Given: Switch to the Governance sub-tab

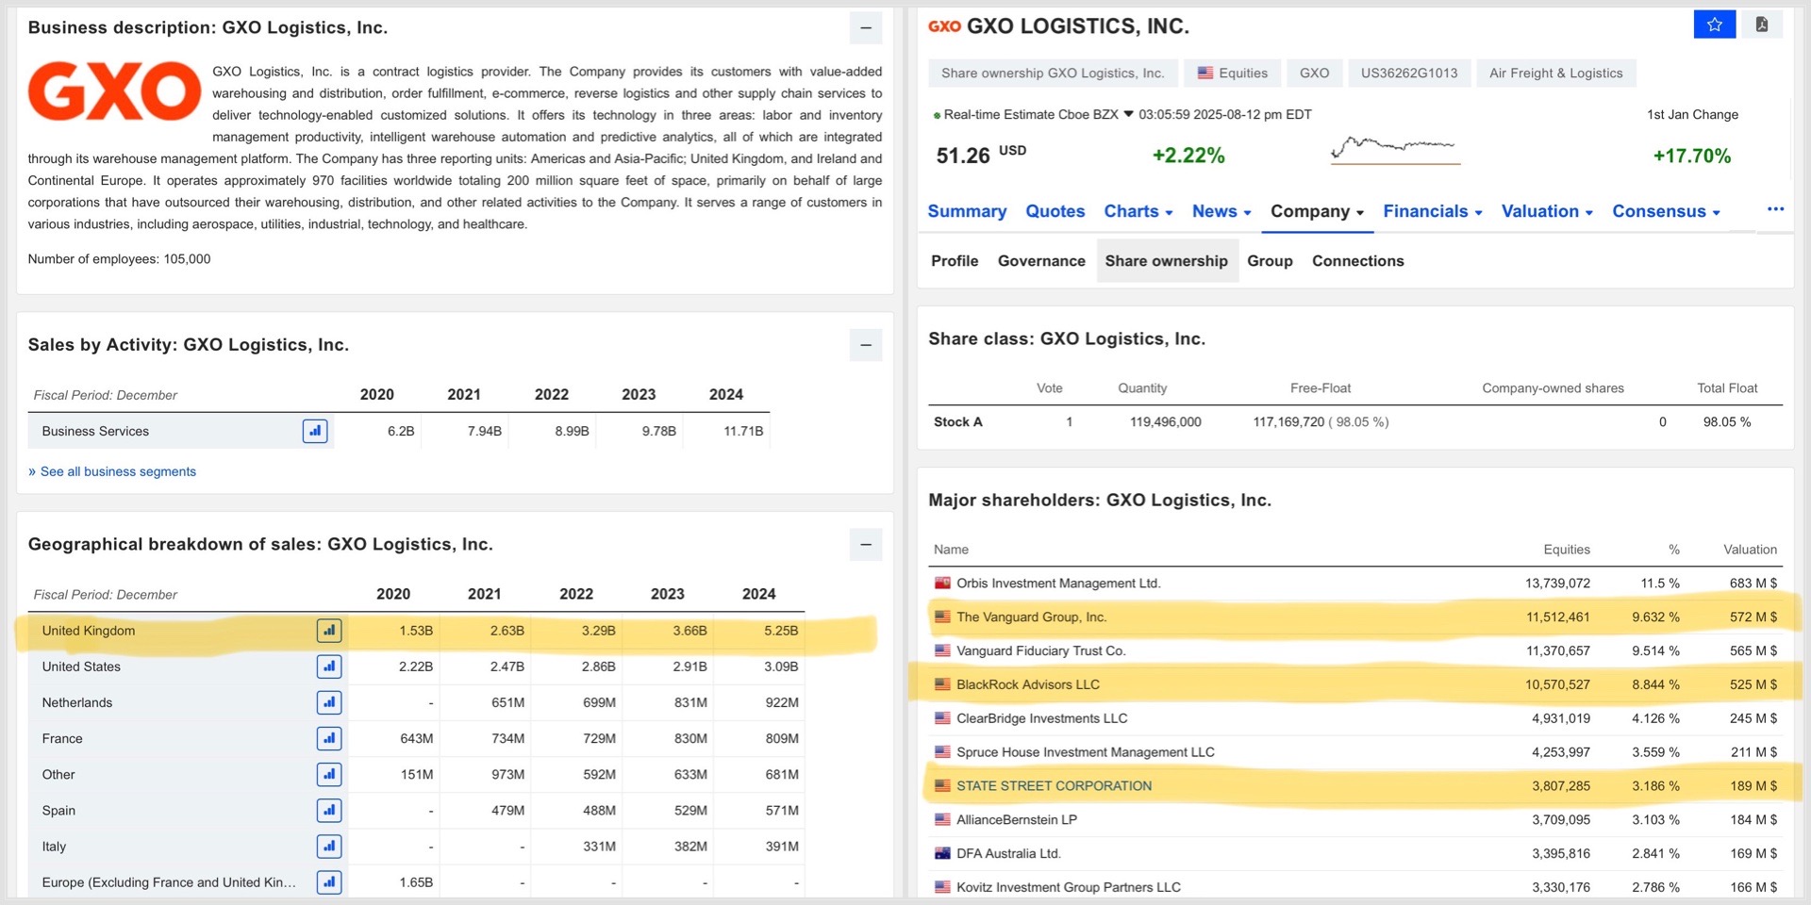Looking at the screenshot, I should click(1041, 261).
